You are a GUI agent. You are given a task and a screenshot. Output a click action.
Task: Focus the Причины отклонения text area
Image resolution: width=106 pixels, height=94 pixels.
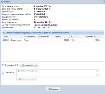(56, 73)
